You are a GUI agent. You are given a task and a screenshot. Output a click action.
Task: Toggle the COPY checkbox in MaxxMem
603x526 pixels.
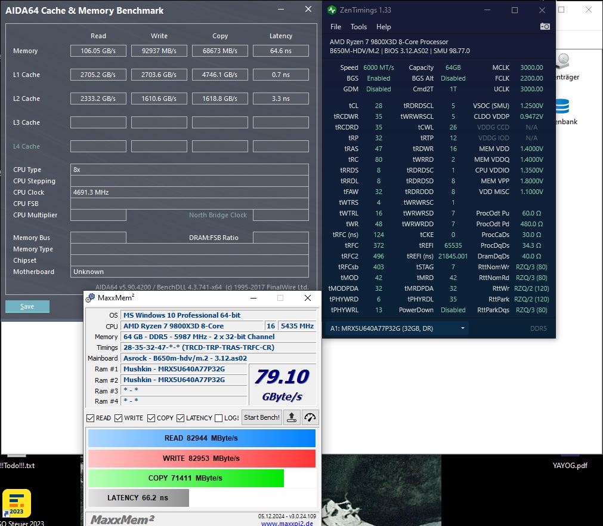(151, 418)
